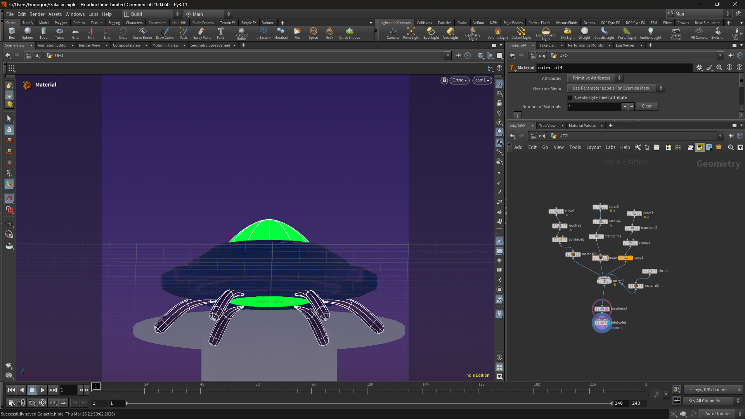Image resolution: width=745 pixels, height=419 pixels.
Task: Create an Area Light
Action: coord(450,33)
